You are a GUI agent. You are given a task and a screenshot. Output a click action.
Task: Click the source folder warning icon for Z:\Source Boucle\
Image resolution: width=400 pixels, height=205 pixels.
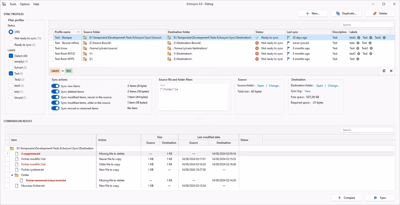coord(85,43)
